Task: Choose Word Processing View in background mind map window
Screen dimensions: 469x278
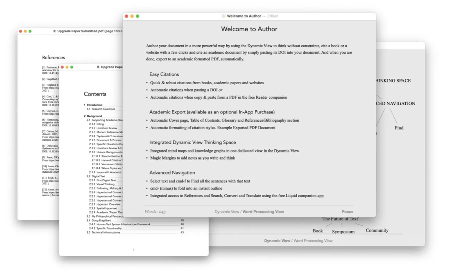Action: (313, 241)
